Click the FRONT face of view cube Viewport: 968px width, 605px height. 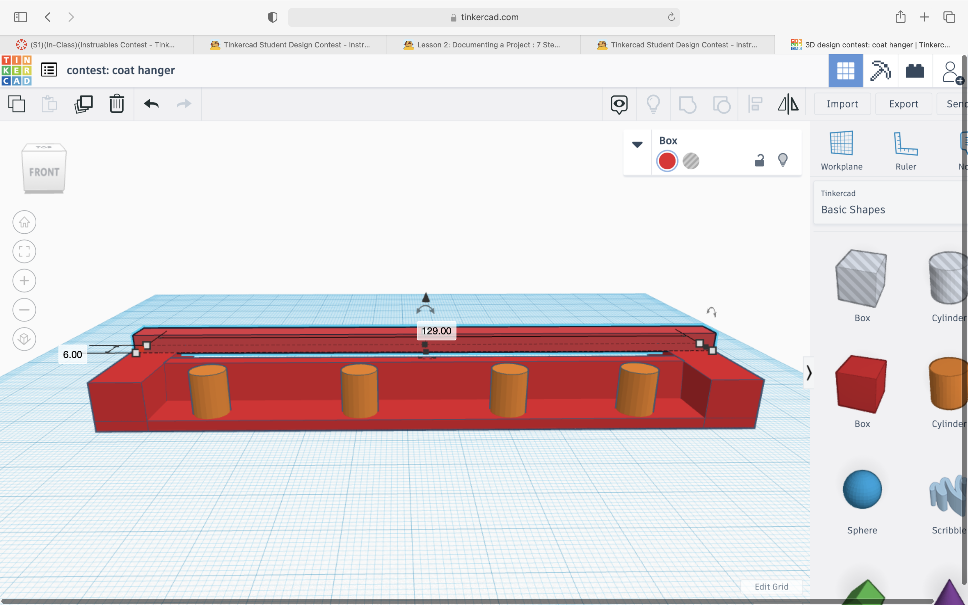[44, 172]
